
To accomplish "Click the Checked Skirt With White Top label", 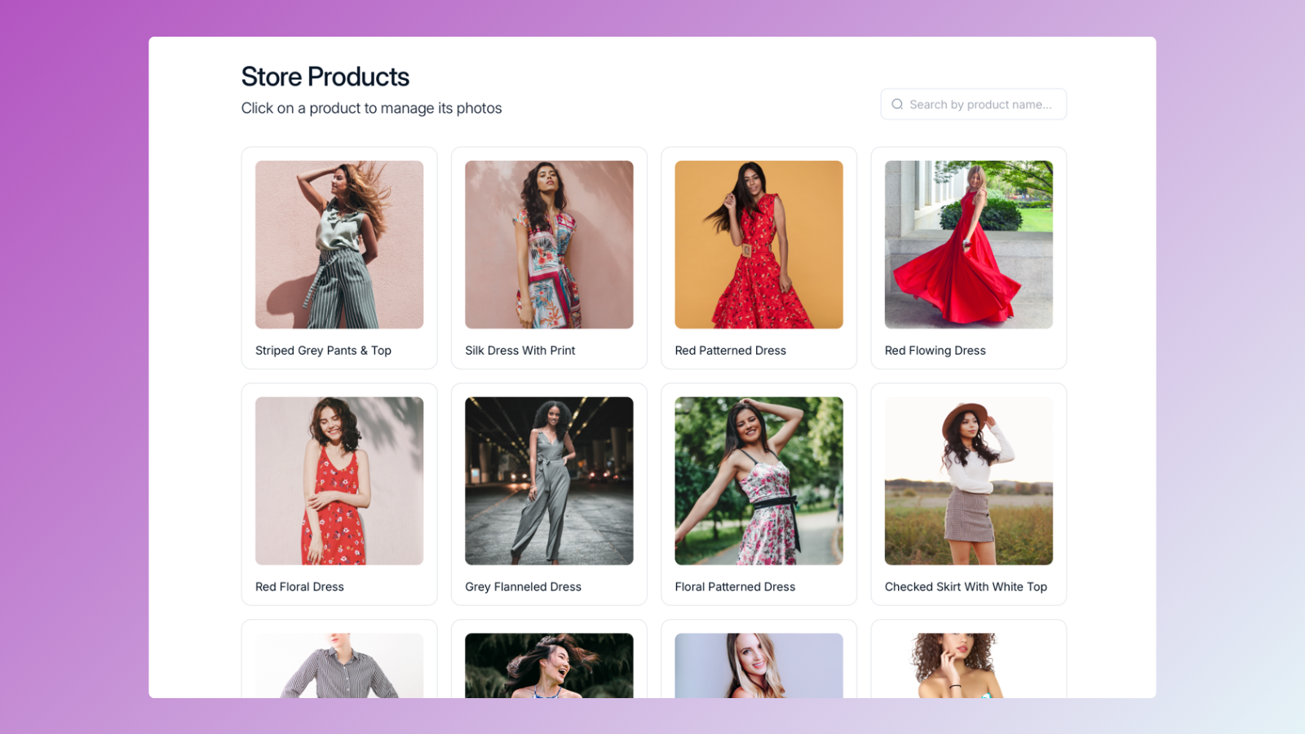I will tap(966, 586).
